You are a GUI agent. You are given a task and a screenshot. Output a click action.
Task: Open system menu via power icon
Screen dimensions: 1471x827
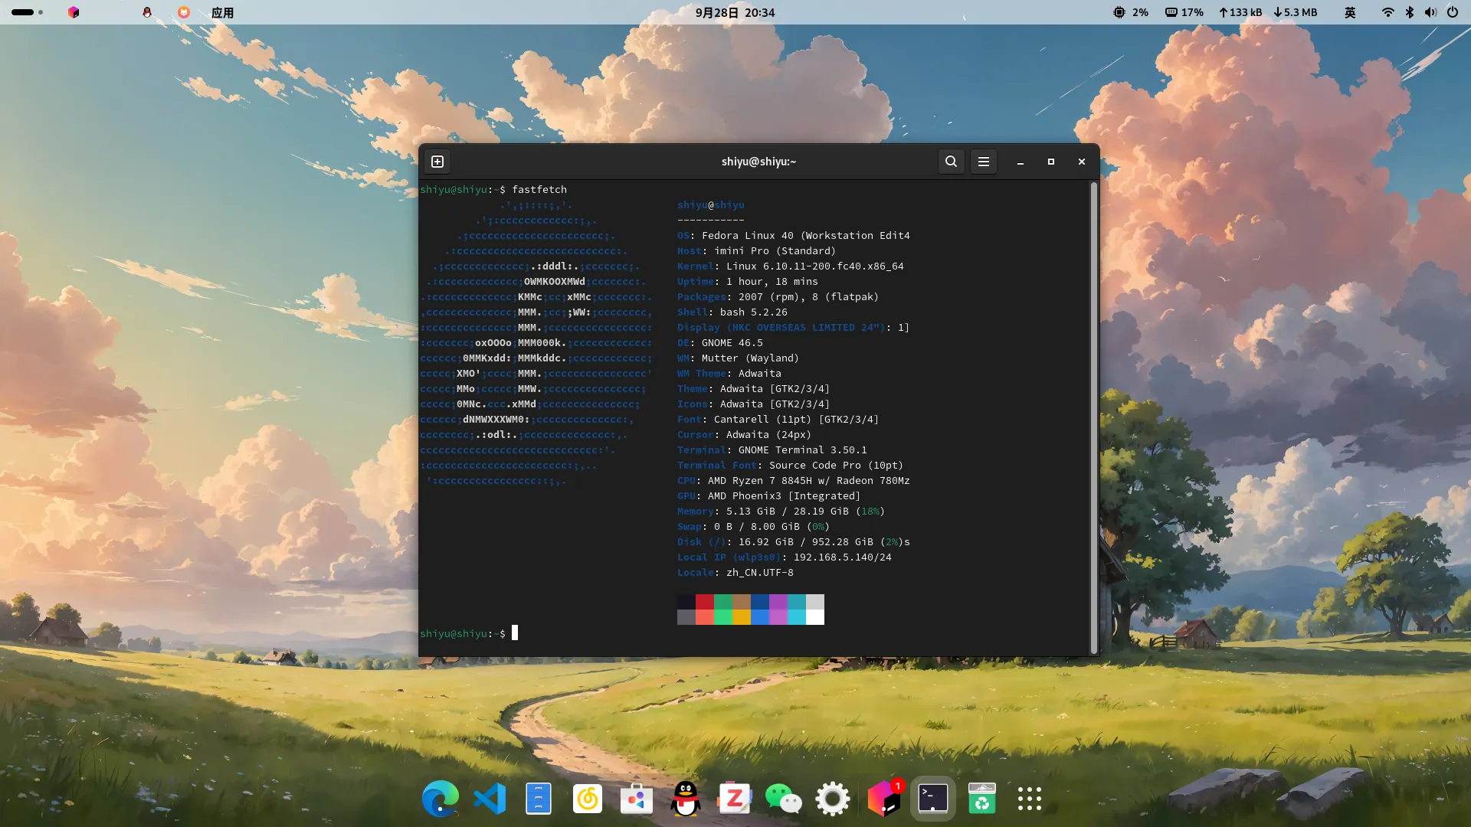[1452, 12]
